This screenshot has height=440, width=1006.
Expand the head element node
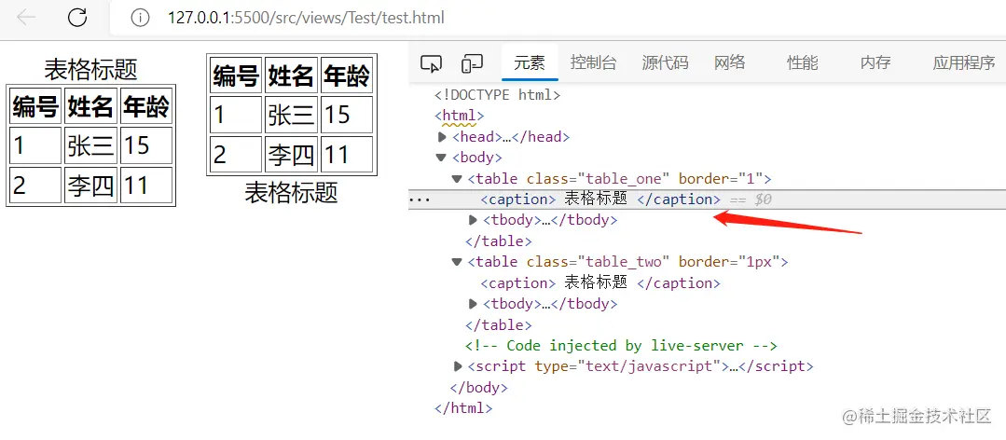pos(441,137)
